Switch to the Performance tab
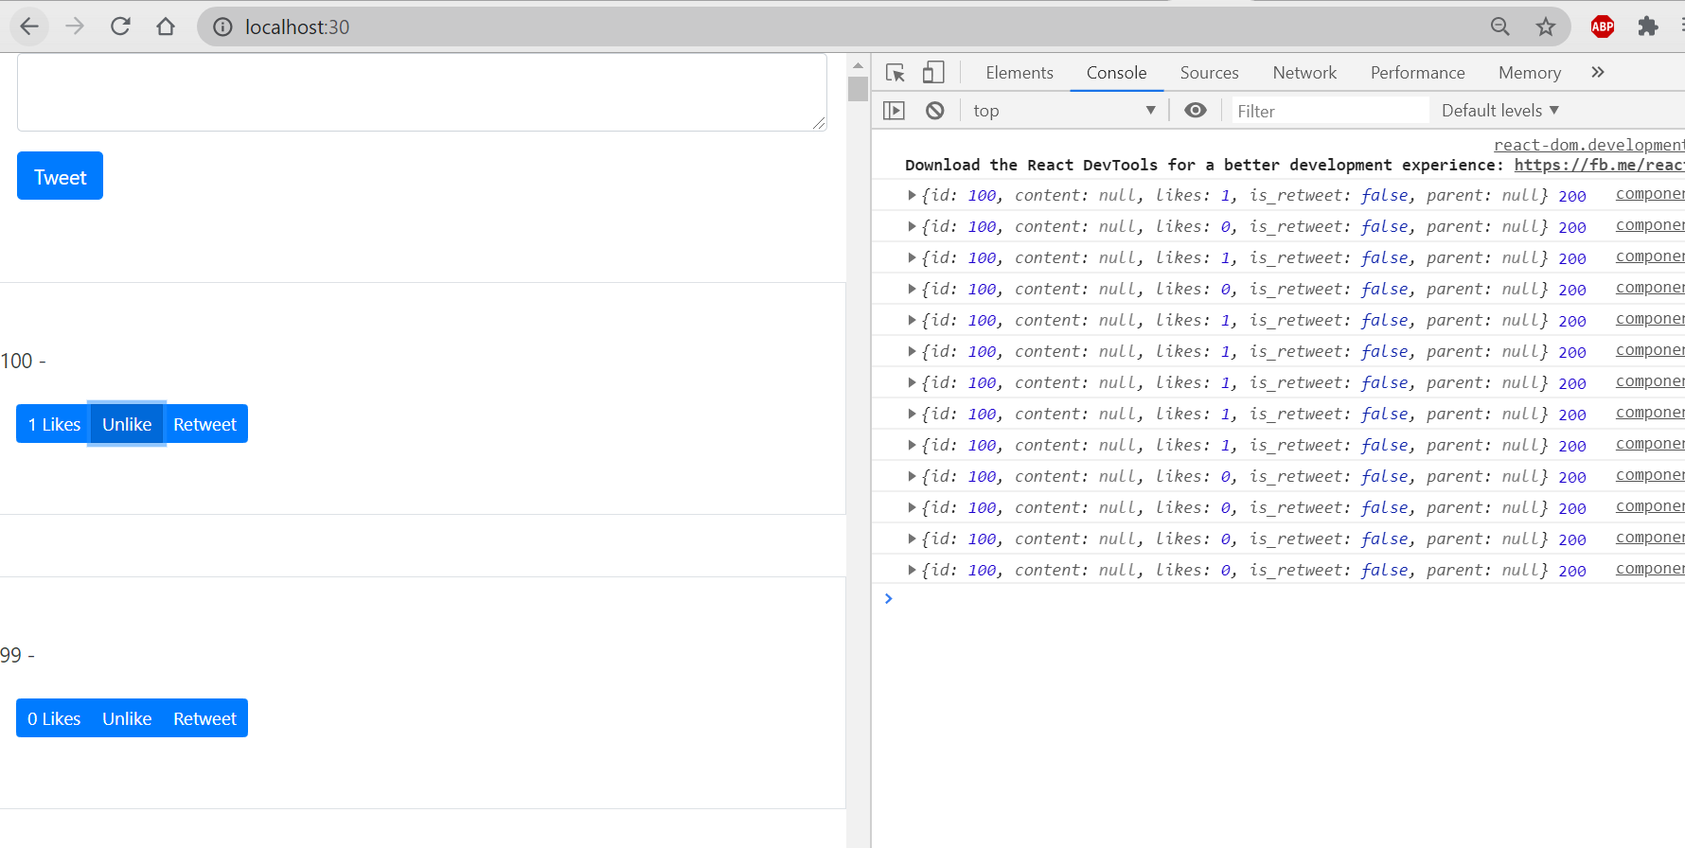Screen dimensions: 1685x848 point(1417,73)
